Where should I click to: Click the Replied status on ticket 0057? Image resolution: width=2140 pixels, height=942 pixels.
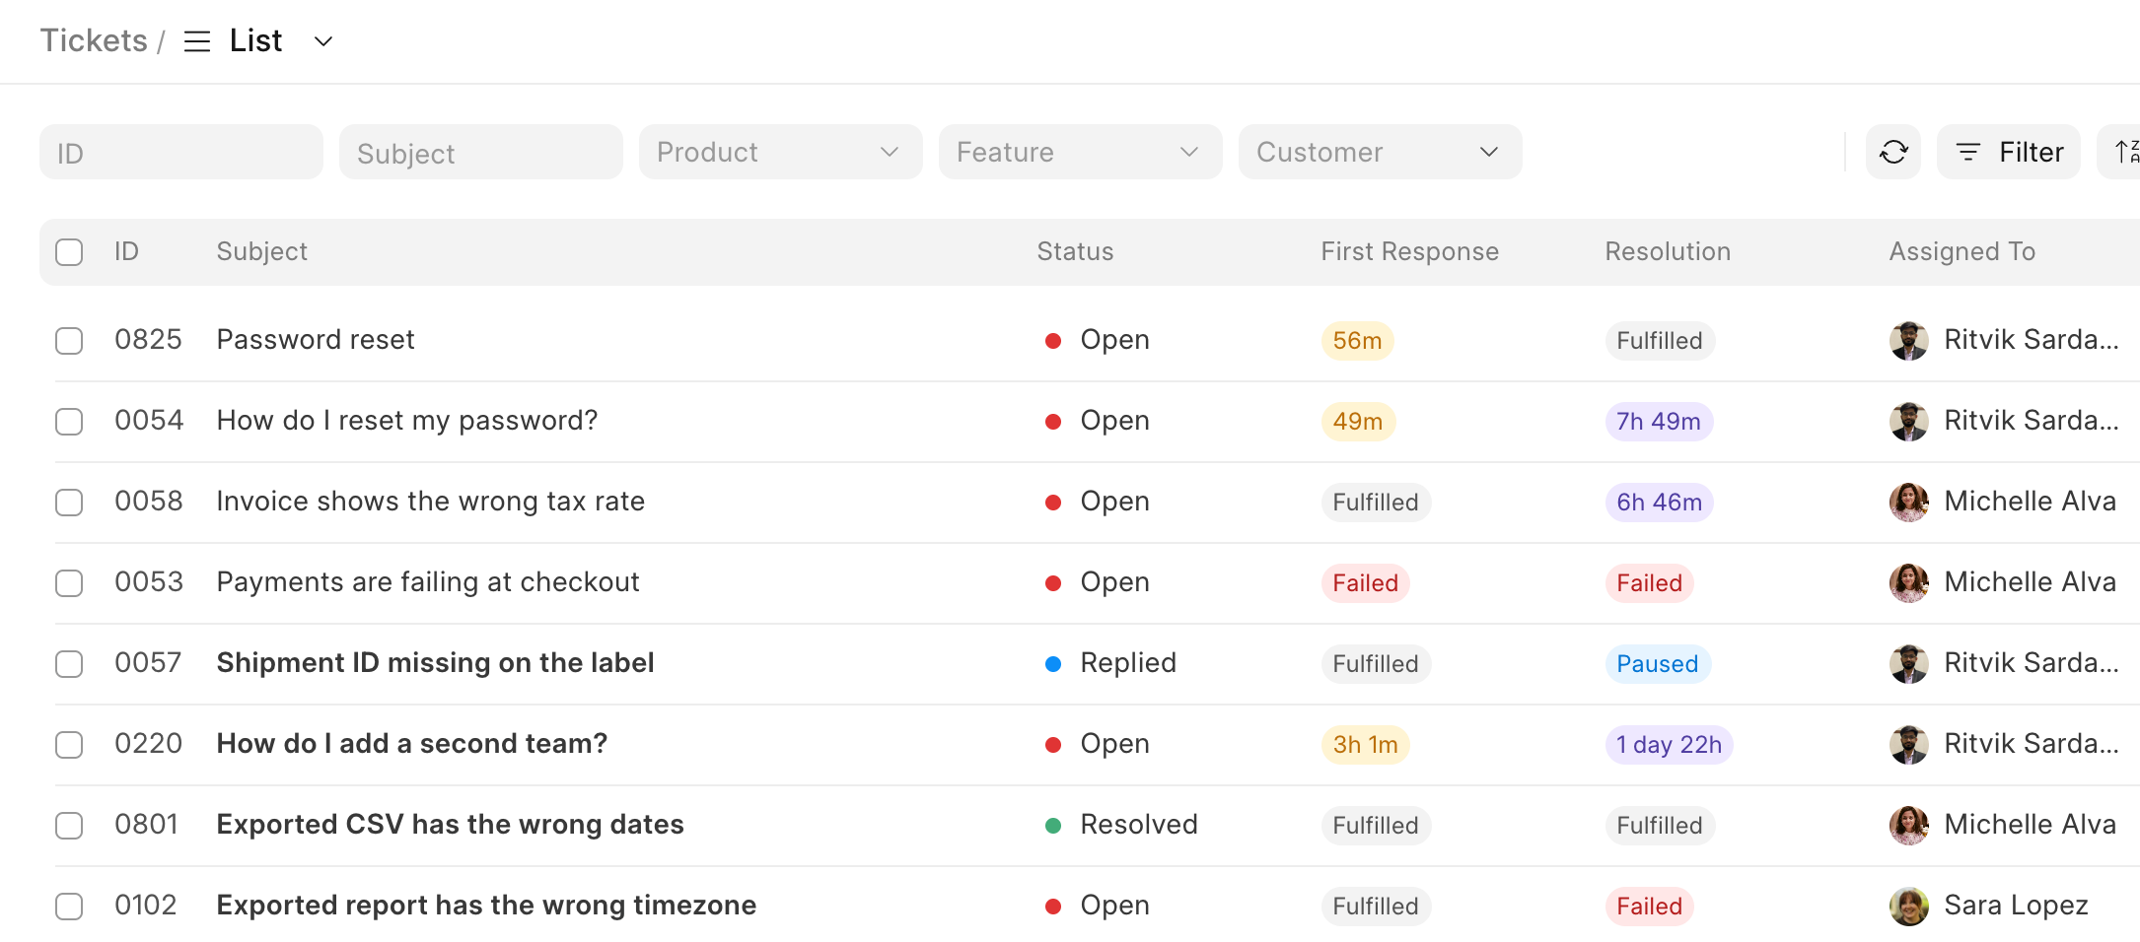pyautogui.click(x=1128, y=663)
